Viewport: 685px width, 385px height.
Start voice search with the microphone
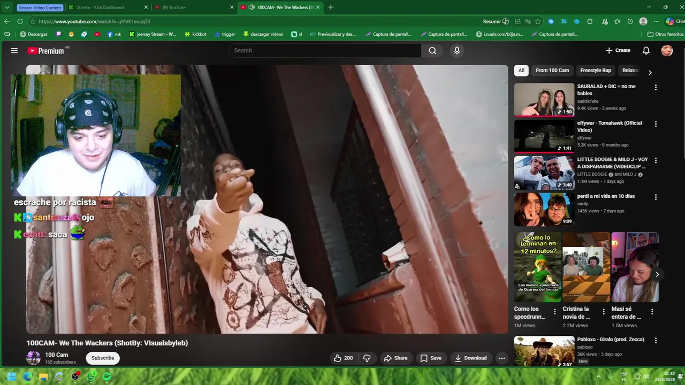pos(456,50)
